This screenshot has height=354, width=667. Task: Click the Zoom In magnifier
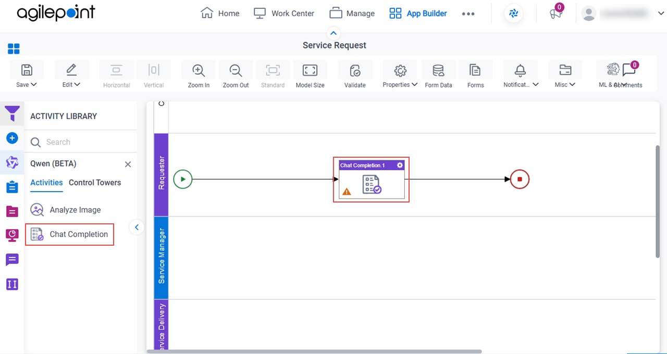199,70
